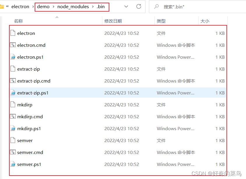
Task: Go to demo folder breadcrumb
Action: click(x=43, y=7)
